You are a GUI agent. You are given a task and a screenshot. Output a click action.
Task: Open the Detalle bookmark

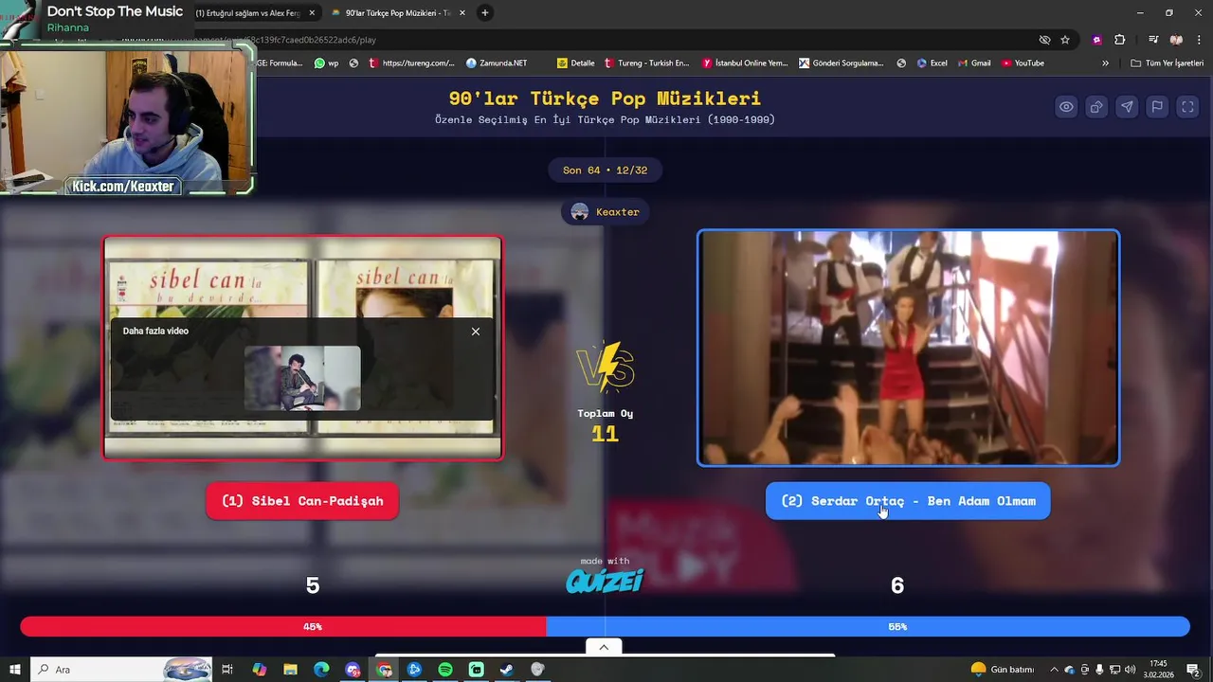pyautogui.click(x=575, y=63)
